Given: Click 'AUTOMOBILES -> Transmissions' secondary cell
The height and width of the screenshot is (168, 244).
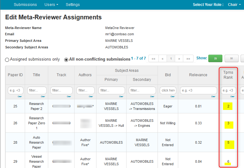Looking at the screenshot, I should point(142,106).
